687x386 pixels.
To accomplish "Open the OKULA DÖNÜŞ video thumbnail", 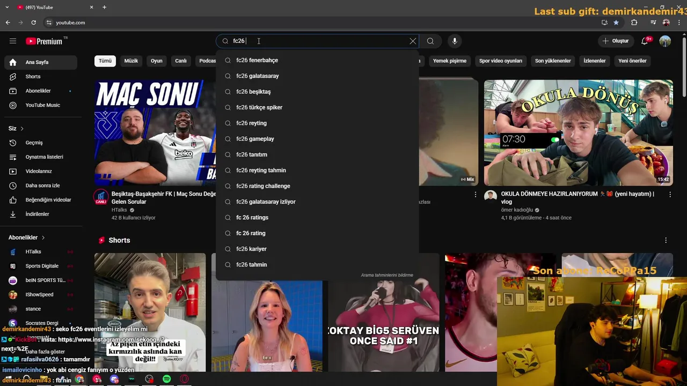I will pyautogui.click(x=579, y=132).
